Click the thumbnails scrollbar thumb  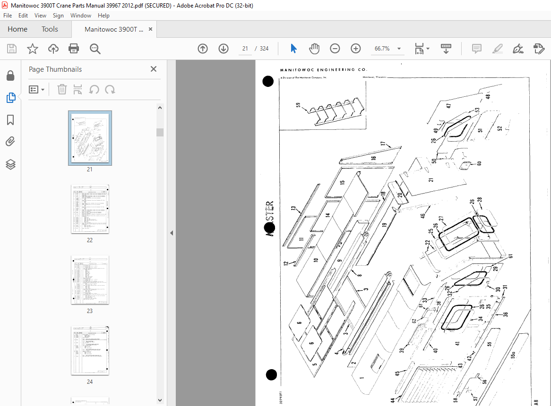160,132
